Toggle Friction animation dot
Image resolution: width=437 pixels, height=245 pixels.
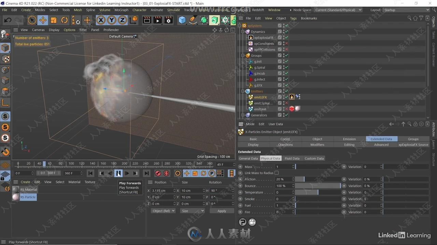point(240,179)
